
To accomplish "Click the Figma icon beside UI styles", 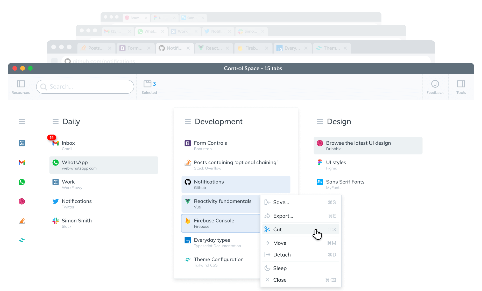I will [320, 162].
